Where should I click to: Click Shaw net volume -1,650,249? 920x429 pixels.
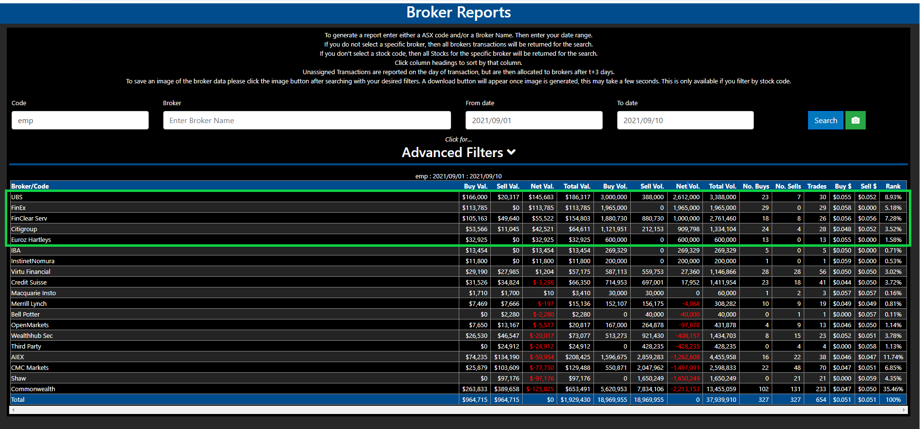click(685, 378)
